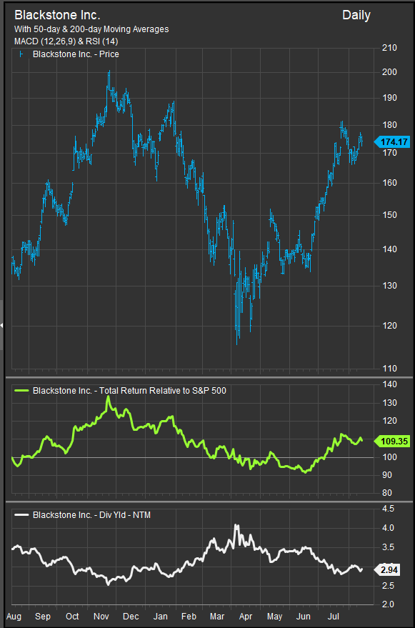This screenshot has height=628, width=415.
Task: Click the Div Yld - NTM legend label
Action: [91, 515]
